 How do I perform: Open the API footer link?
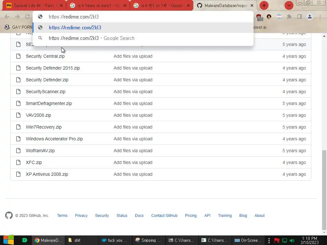pyautogui.click(x=207, y=216)
